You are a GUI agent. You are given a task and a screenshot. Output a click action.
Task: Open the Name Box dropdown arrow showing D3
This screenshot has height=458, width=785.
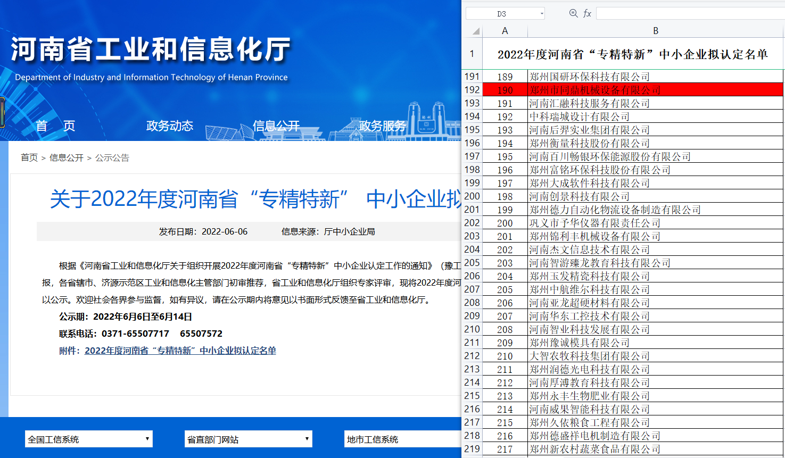tap(542, 14)
